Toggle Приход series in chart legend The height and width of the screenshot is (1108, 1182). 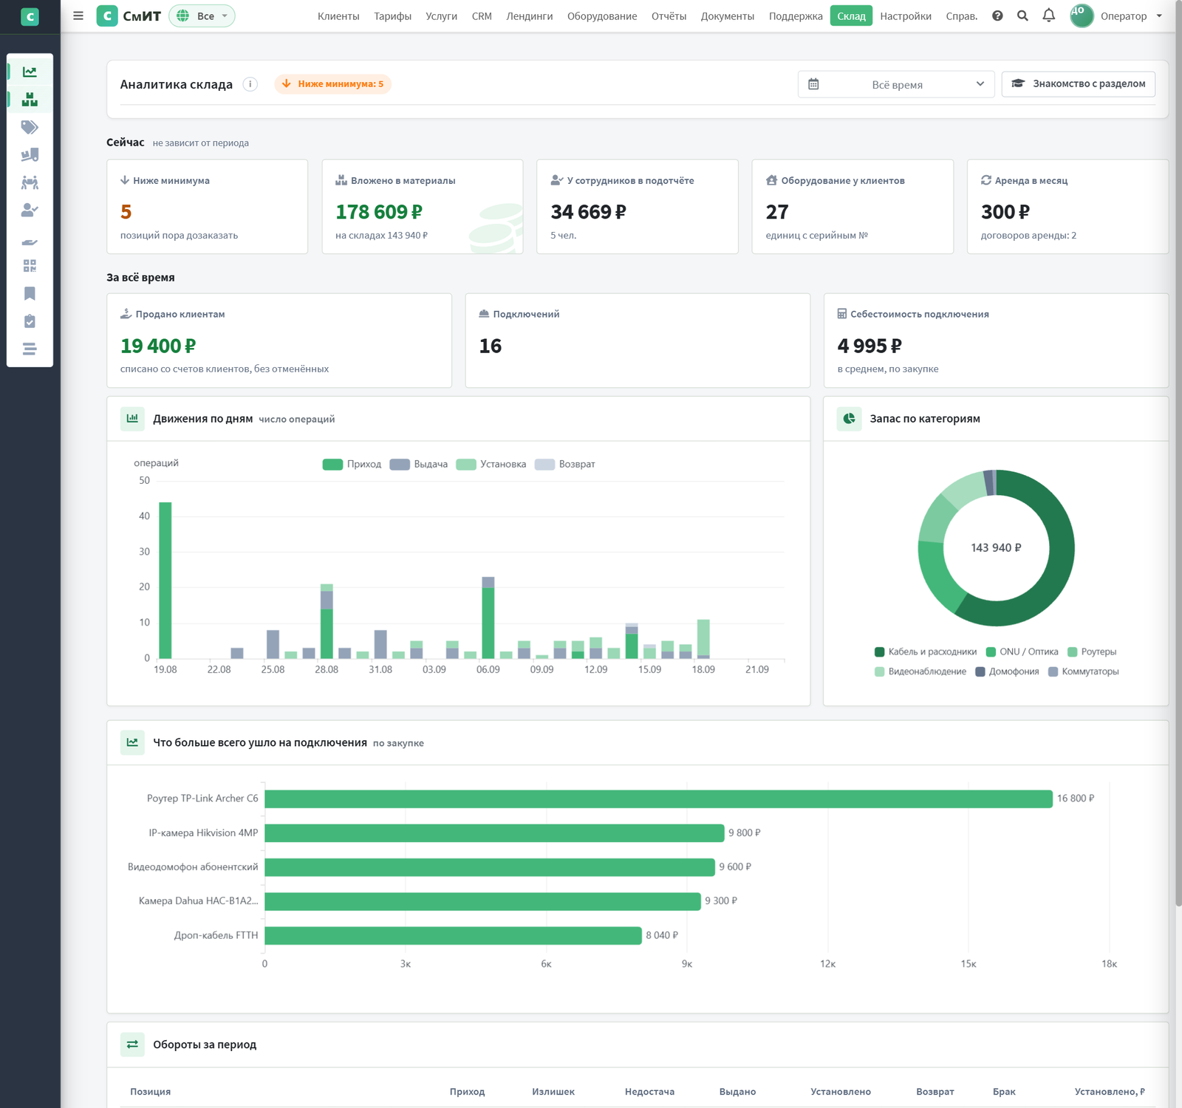coord(352,464)
